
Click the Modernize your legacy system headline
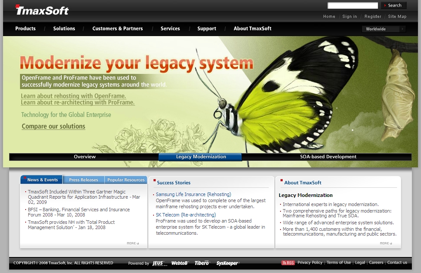coord(137,63)
